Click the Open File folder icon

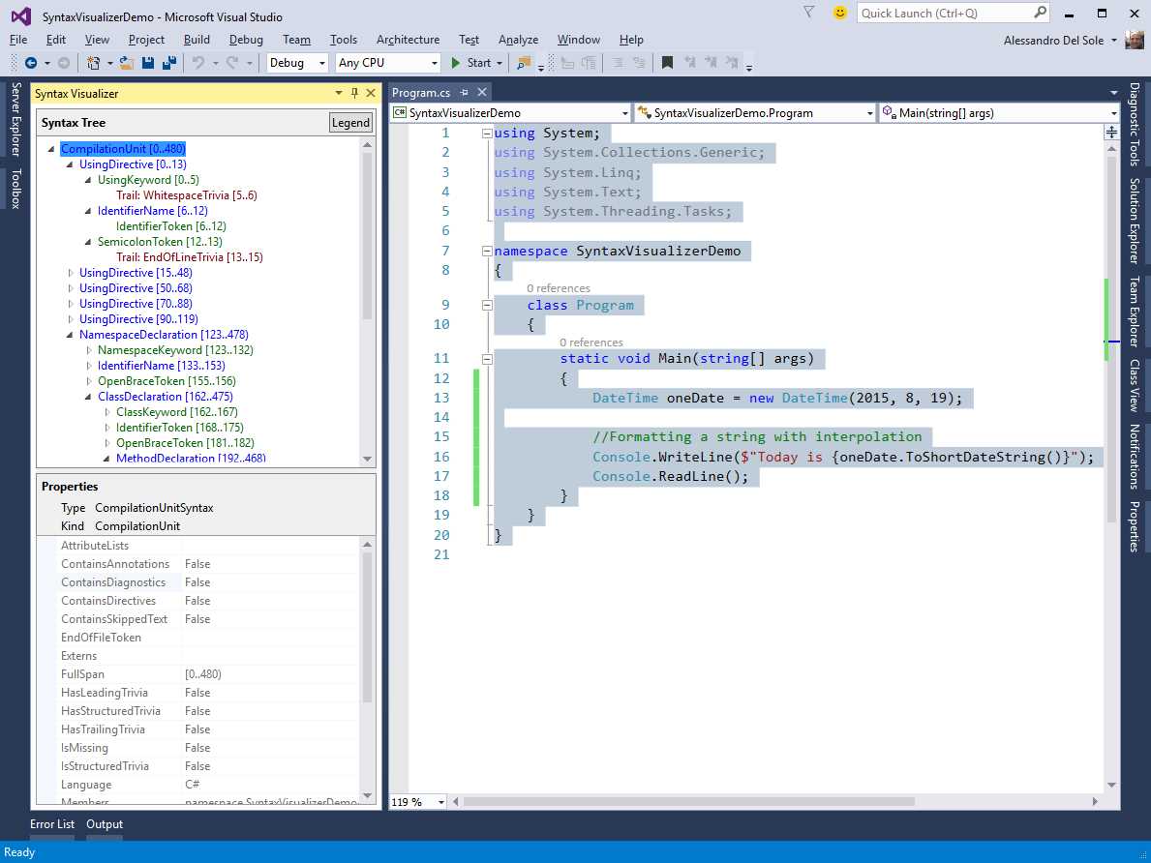(127, 63)
